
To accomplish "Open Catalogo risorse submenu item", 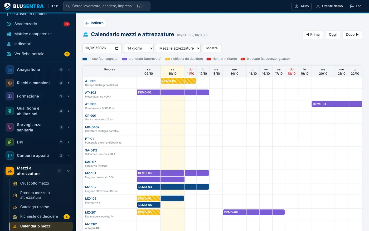I will (x=41, y=207).
